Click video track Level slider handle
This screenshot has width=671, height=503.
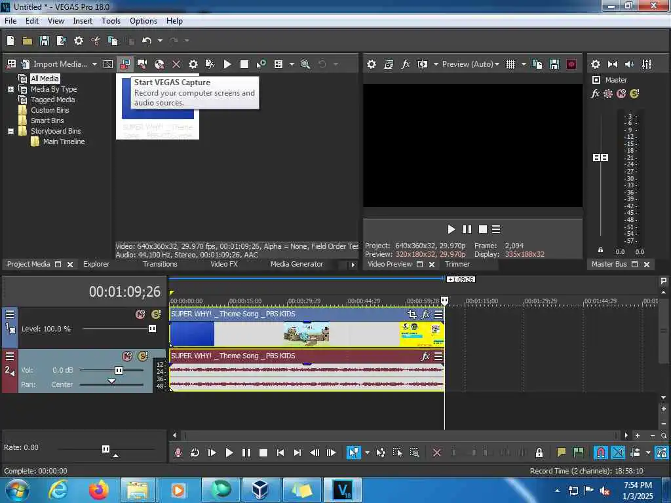tap(152, 329)
